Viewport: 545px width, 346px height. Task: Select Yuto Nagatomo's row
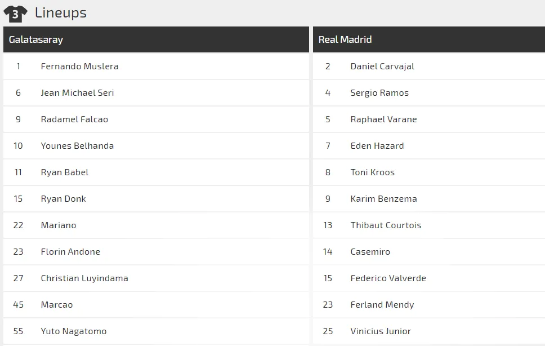[x=156, y=331]
